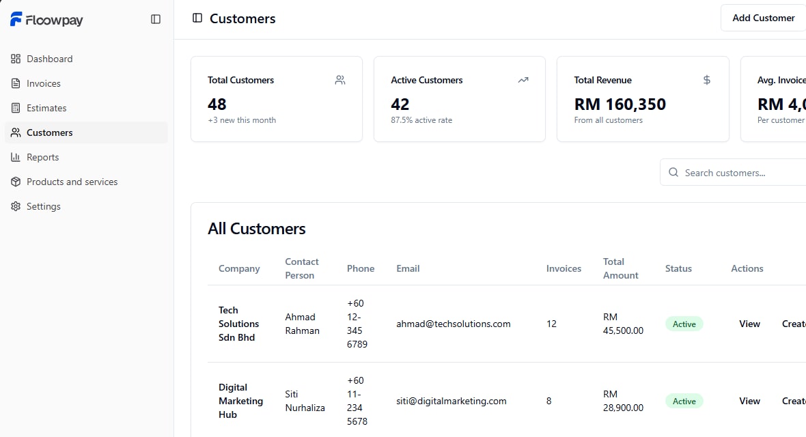Click contact name Ahmad Rahman

pyautogui.click(x=302, y=324)
